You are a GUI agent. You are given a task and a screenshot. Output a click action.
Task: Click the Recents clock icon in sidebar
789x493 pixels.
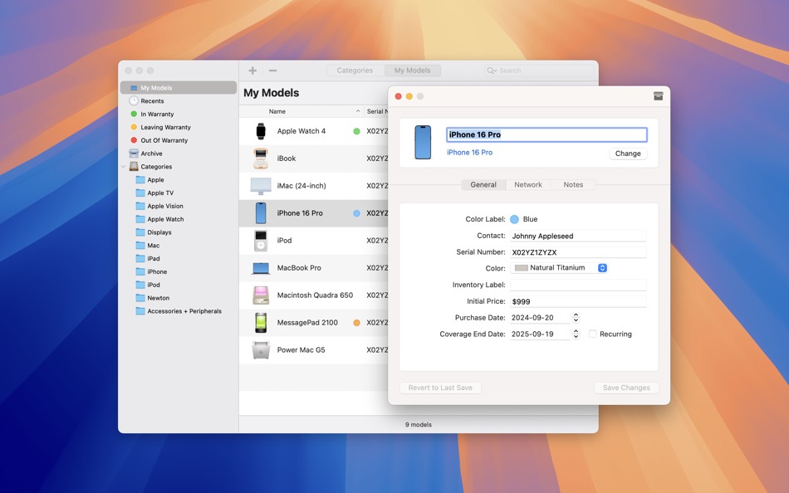tap(134, 100)
